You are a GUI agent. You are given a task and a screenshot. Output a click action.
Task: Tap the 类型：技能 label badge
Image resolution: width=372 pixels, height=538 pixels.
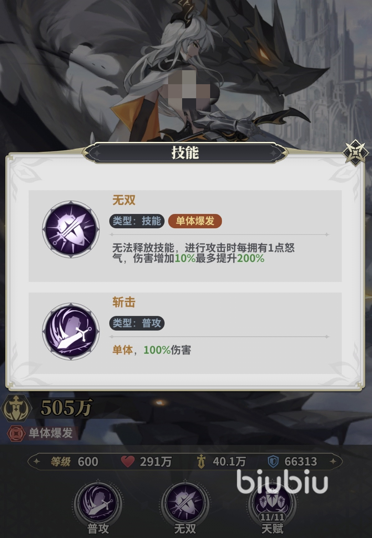pyautogui.click(x=137, y=221)
